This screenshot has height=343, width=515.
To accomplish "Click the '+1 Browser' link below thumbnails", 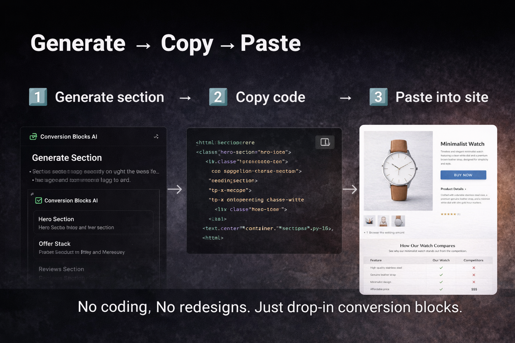I will pyautogui.click(x=384, y=232).
